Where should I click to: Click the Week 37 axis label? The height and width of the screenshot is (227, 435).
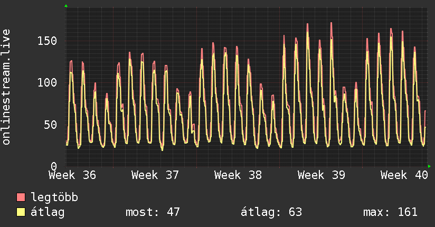click(x=155, y=175)
